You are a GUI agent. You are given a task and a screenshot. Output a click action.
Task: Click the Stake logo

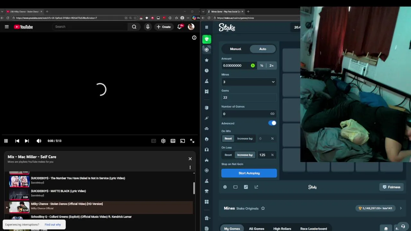coord(227,28)
